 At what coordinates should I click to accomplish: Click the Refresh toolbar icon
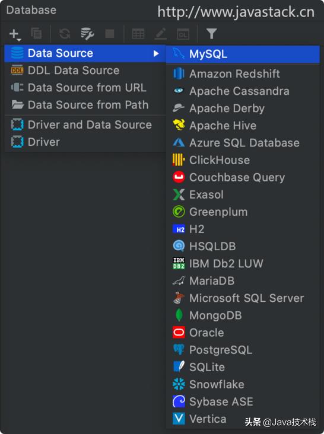(x=65, y=34)
